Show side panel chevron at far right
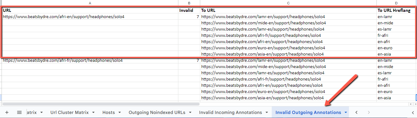Viewport: 417px width, 118px height. point(413,112)
